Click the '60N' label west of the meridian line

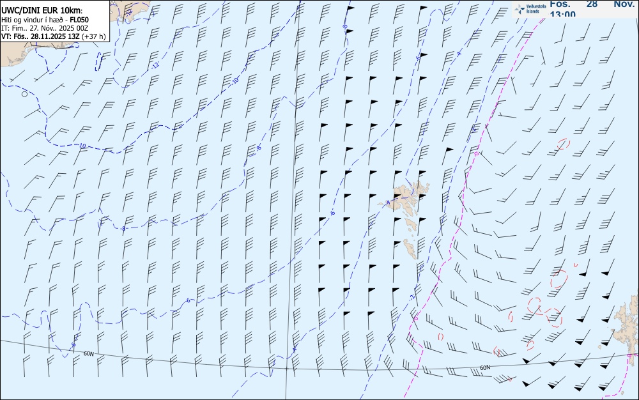tap(88, 353)
